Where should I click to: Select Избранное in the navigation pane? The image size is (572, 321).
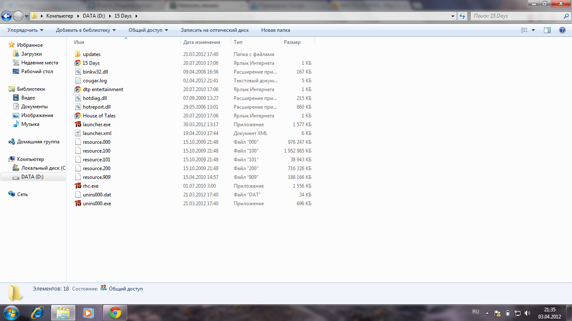(30, 45)
